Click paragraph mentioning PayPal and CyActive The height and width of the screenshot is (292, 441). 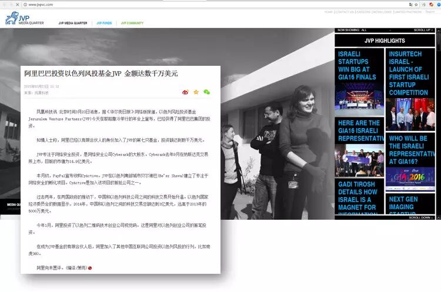click(x=118, y=179)
